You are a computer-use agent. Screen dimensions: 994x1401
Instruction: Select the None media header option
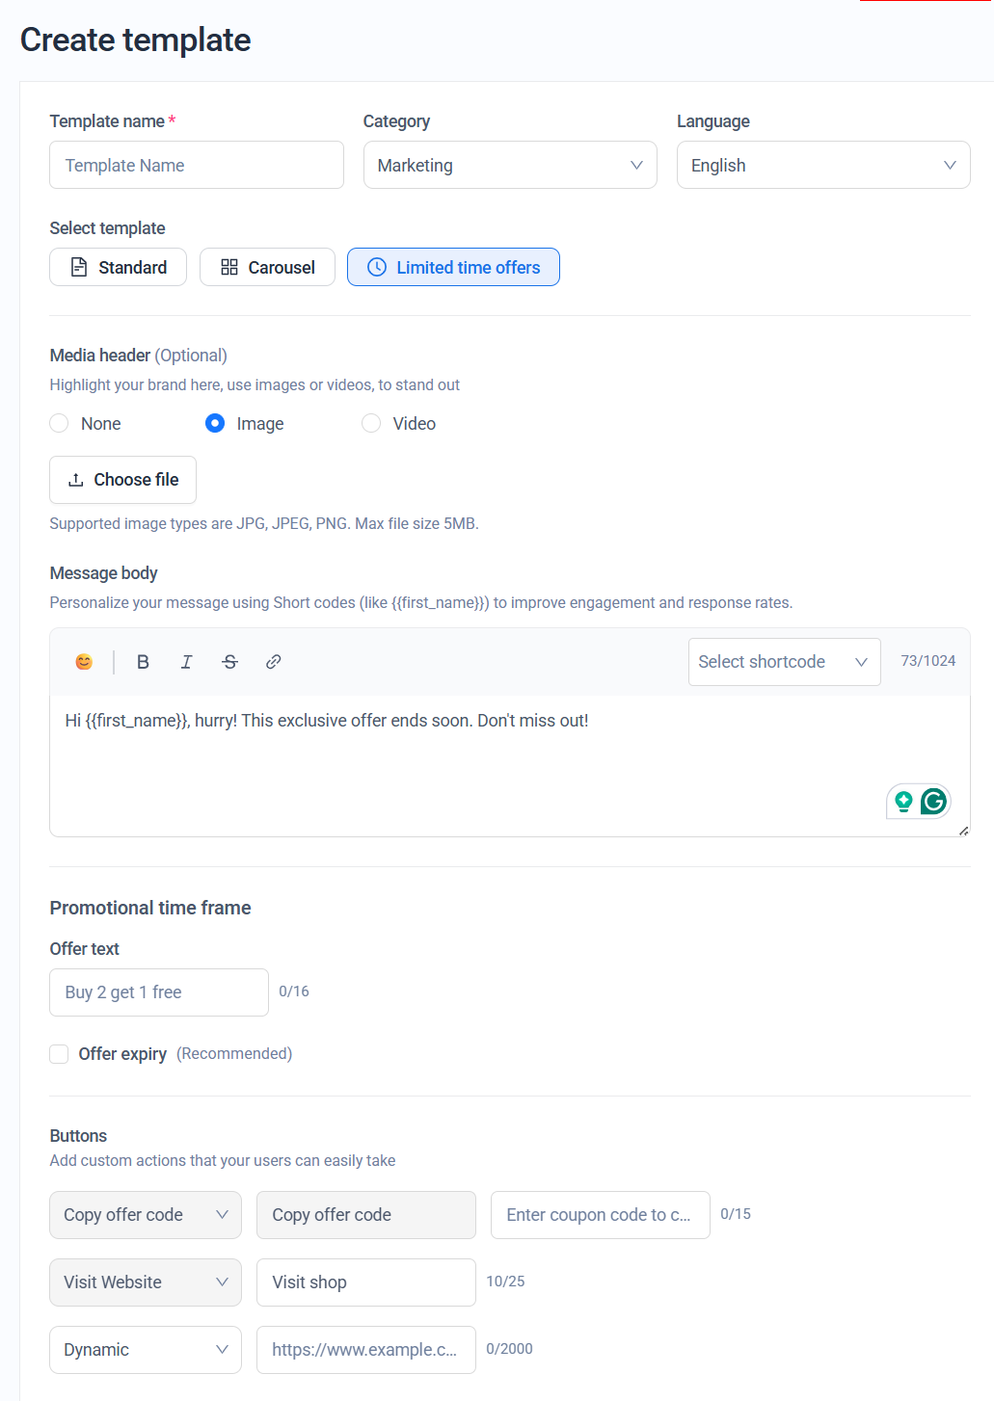tap(60, 424)
